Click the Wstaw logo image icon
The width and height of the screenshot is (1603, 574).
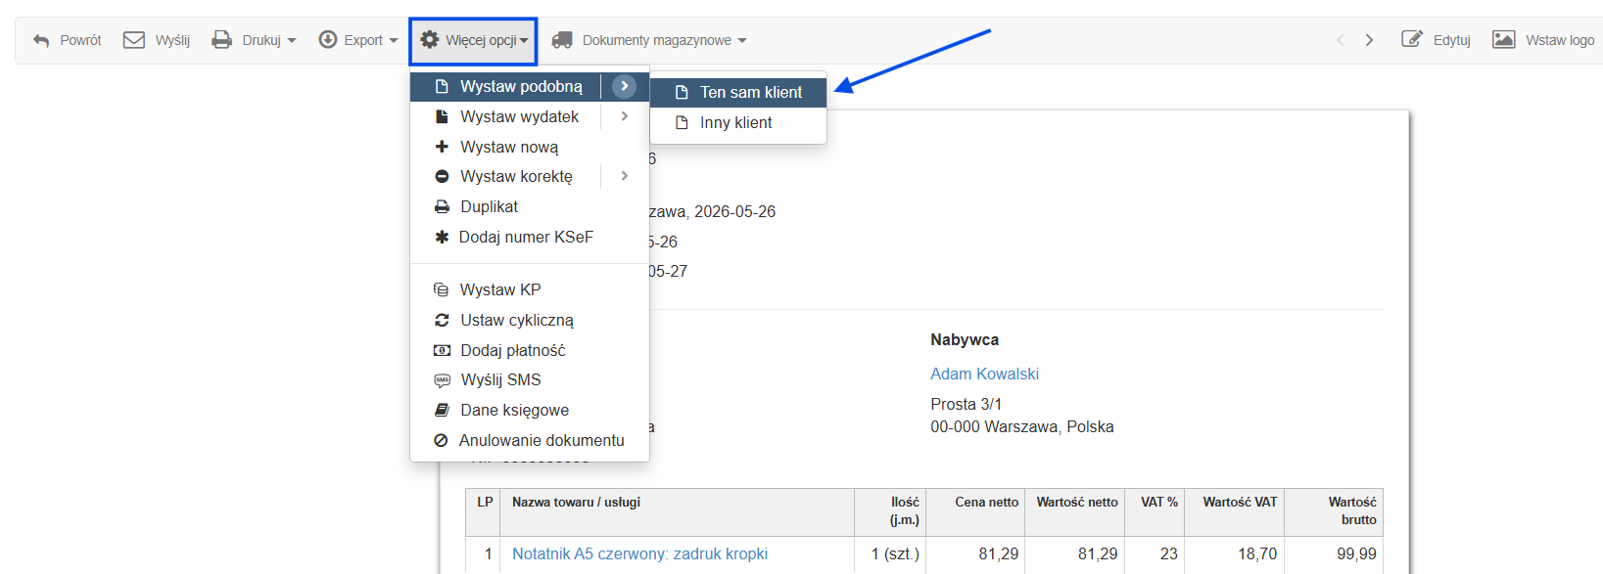click(1504, 40)
